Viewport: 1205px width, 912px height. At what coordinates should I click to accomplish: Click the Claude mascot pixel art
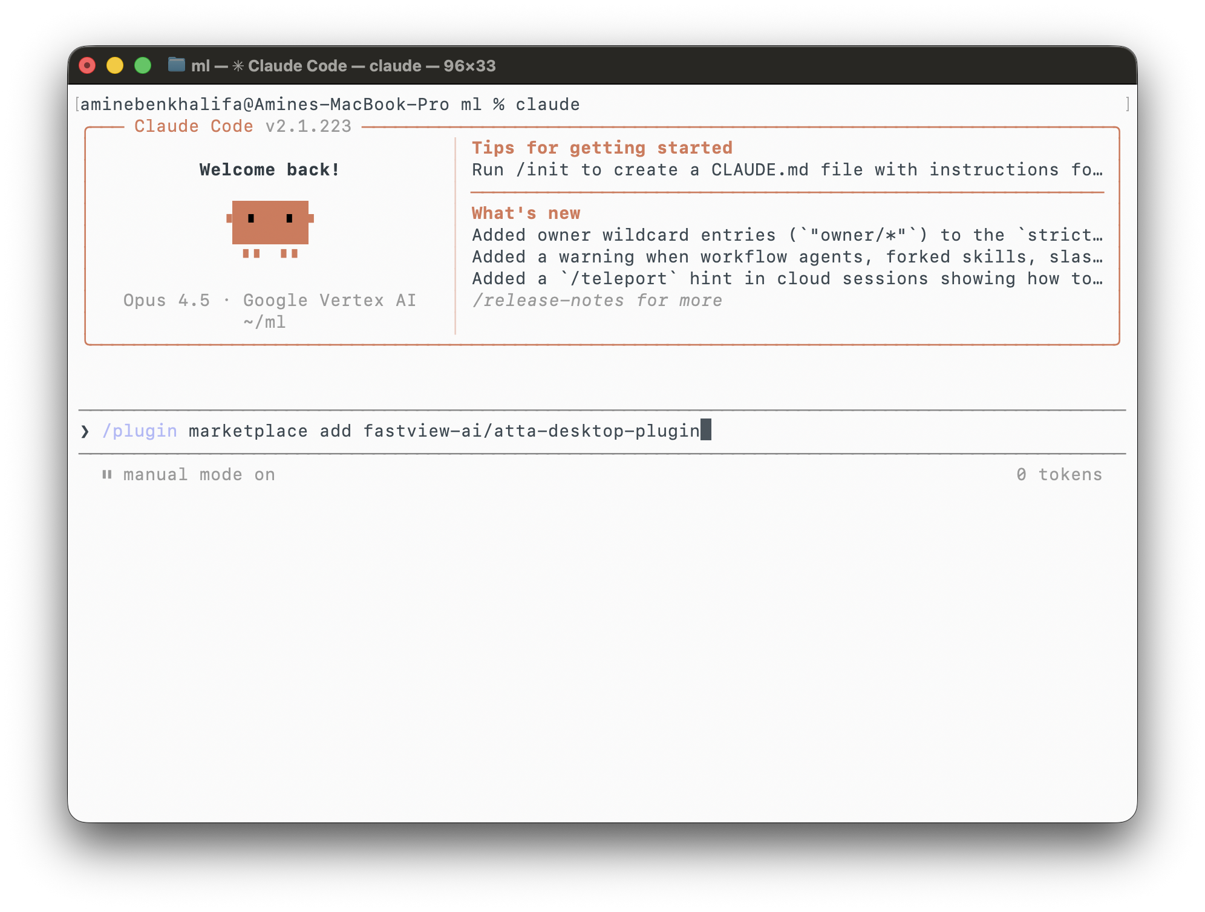(x=270, y=229)
